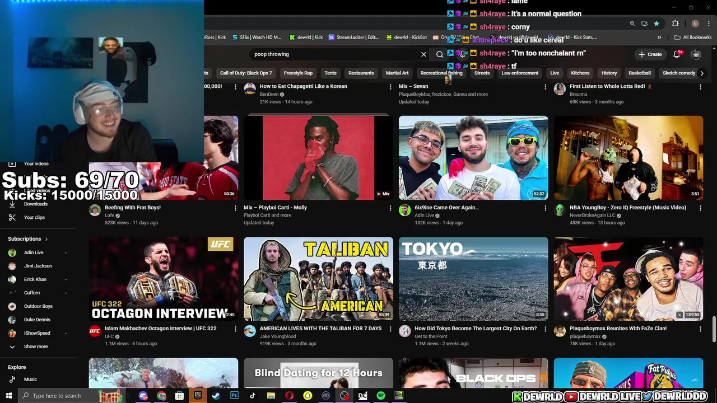Click the bookmark star in address bar
717x403 pixels.
coord(656,24)
